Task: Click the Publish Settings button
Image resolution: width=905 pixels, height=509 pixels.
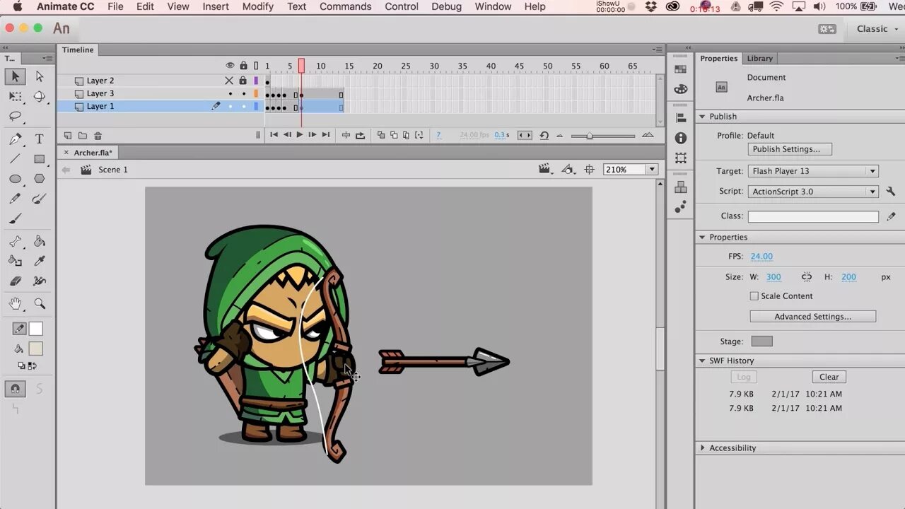Action: (x=790, y=149)
